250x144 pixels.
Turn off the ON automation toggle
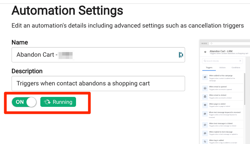[x=24, y=102]
